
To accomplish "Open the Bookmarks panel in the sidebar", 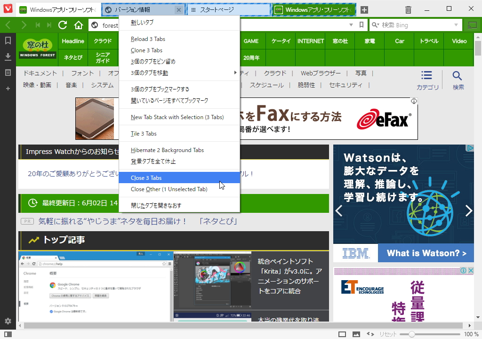I will click(x=7, y=40).
